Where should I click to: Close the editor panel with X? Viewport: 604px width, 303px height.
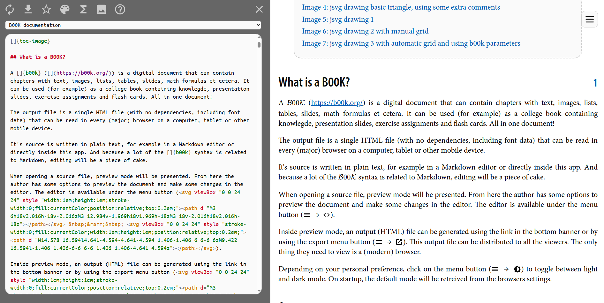tap(259, 10)
